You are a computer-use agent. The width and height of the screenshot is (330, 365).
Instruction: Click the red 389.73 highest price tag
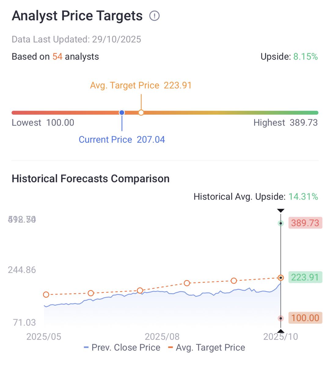(305, 223)
